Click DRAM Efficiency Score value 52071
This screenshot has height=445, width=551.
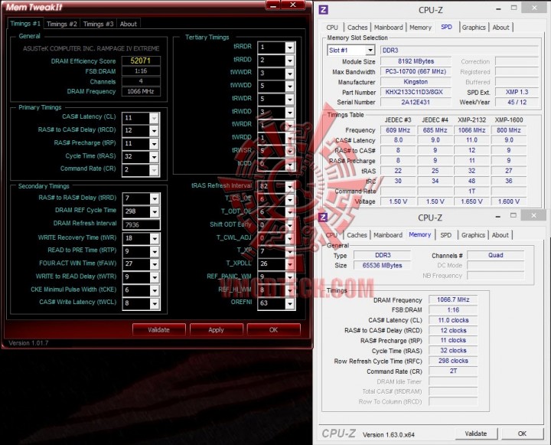(x=141, y=61)
